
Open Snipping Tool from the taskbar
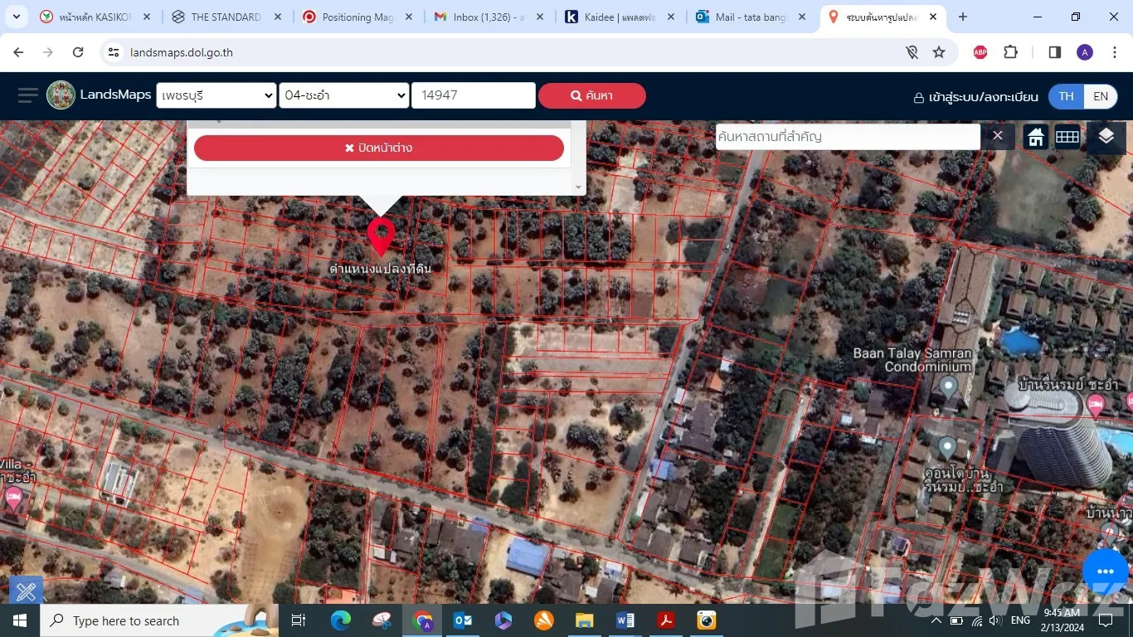point(382,620)
